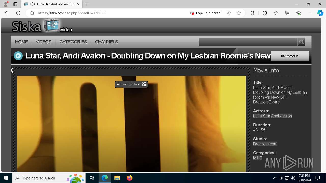Open the Favorites list
326x183 pixels.
276,13
